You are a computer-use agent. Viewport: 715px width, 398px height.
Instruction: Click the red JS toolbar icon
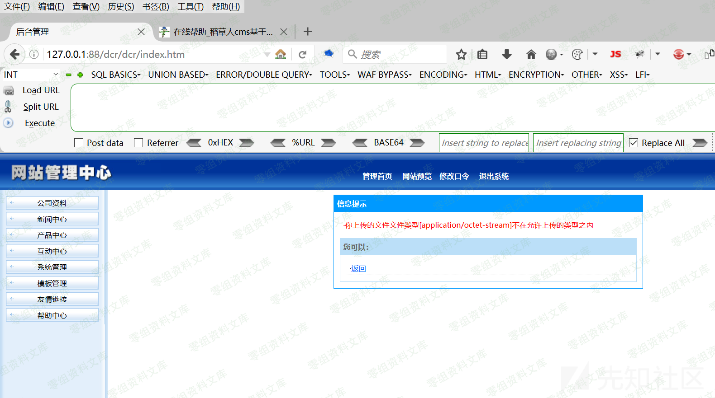click(x=615, y=54)
